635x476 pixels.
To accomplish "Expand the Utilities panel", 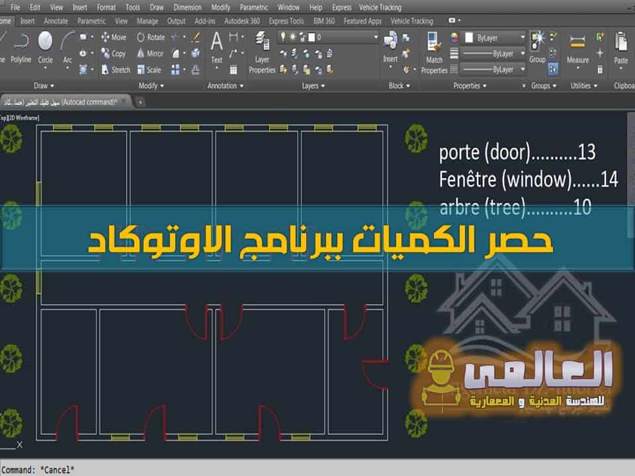I will point(583,86).
